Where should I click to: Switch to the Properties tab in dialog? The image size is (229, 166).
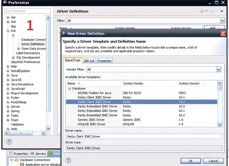[x=104, y=61]
